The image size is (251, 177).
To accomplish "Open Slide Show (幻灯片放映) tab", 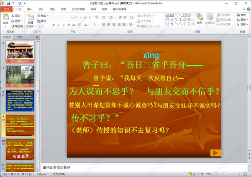I will point(78,9).
